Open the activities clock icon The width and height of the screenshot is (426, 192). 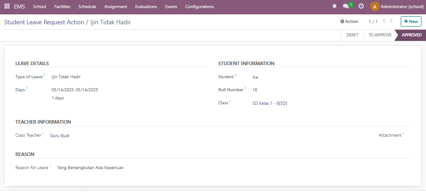click(x=361, y=6)
